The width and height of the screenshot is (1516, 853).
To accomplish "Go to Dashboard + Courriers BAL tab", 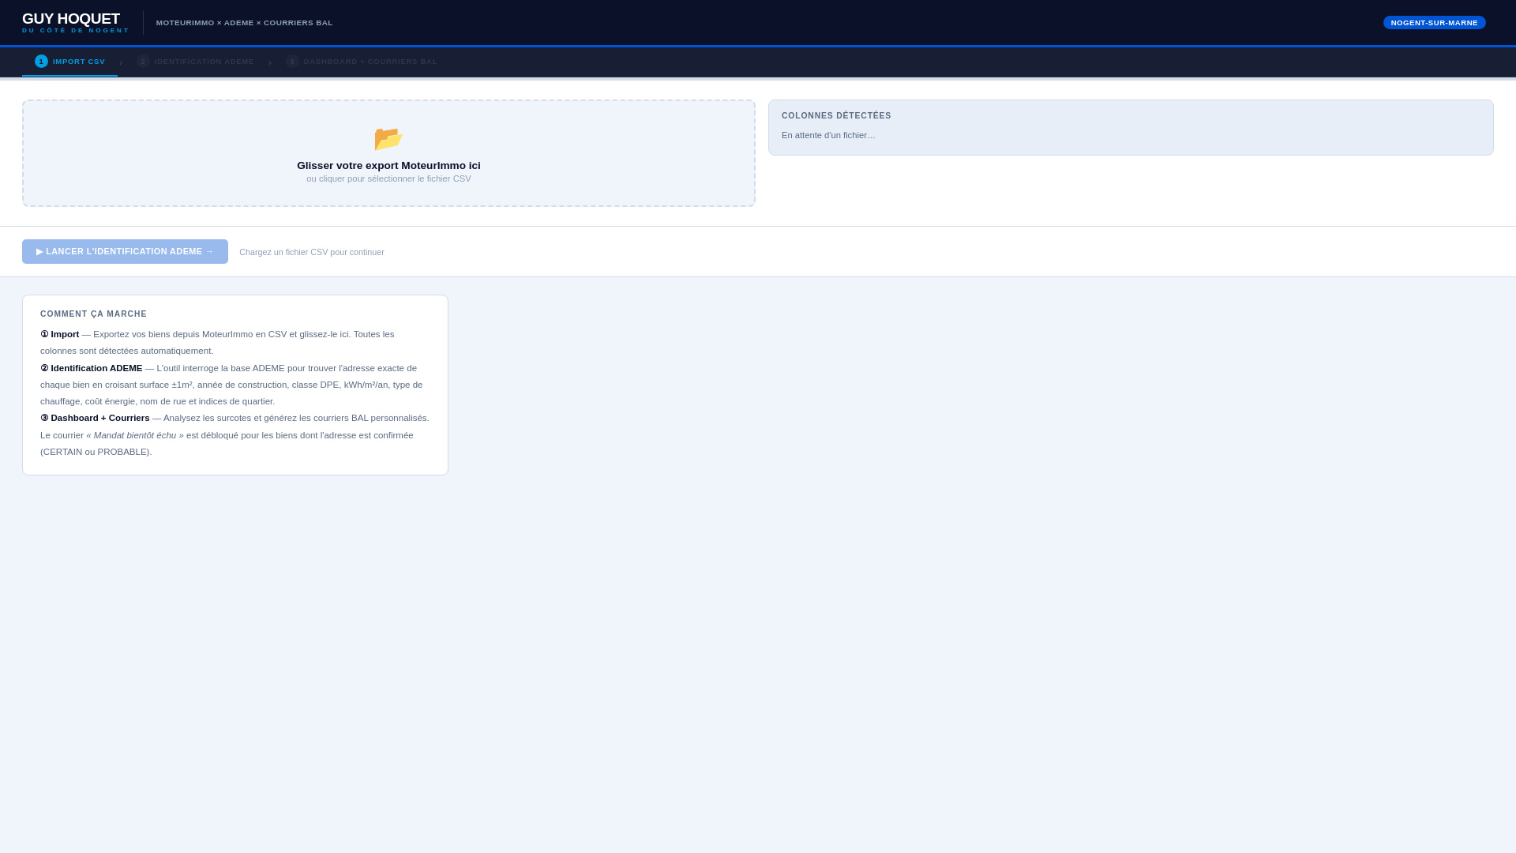I will click(361, 62).
